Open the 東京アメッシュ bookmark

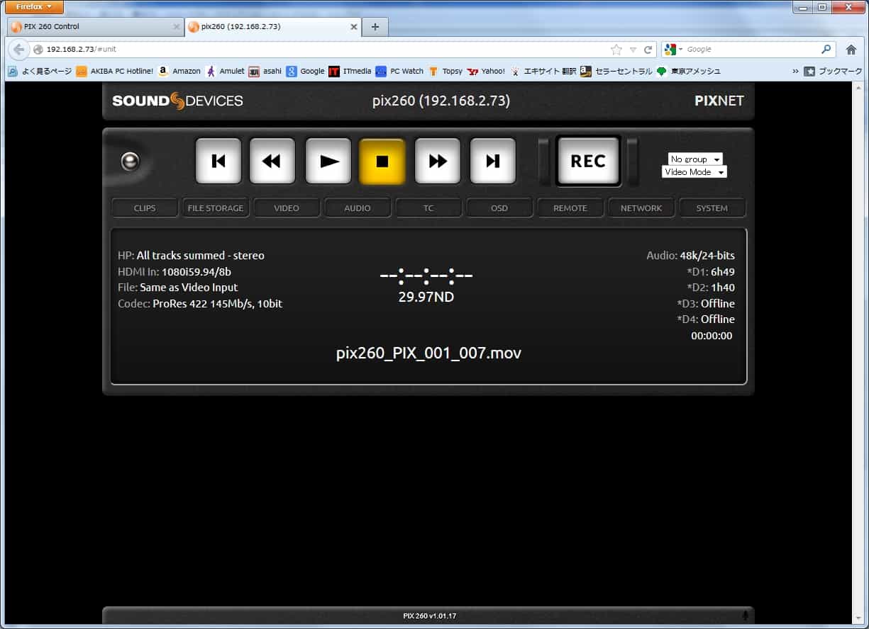(688, 71)
